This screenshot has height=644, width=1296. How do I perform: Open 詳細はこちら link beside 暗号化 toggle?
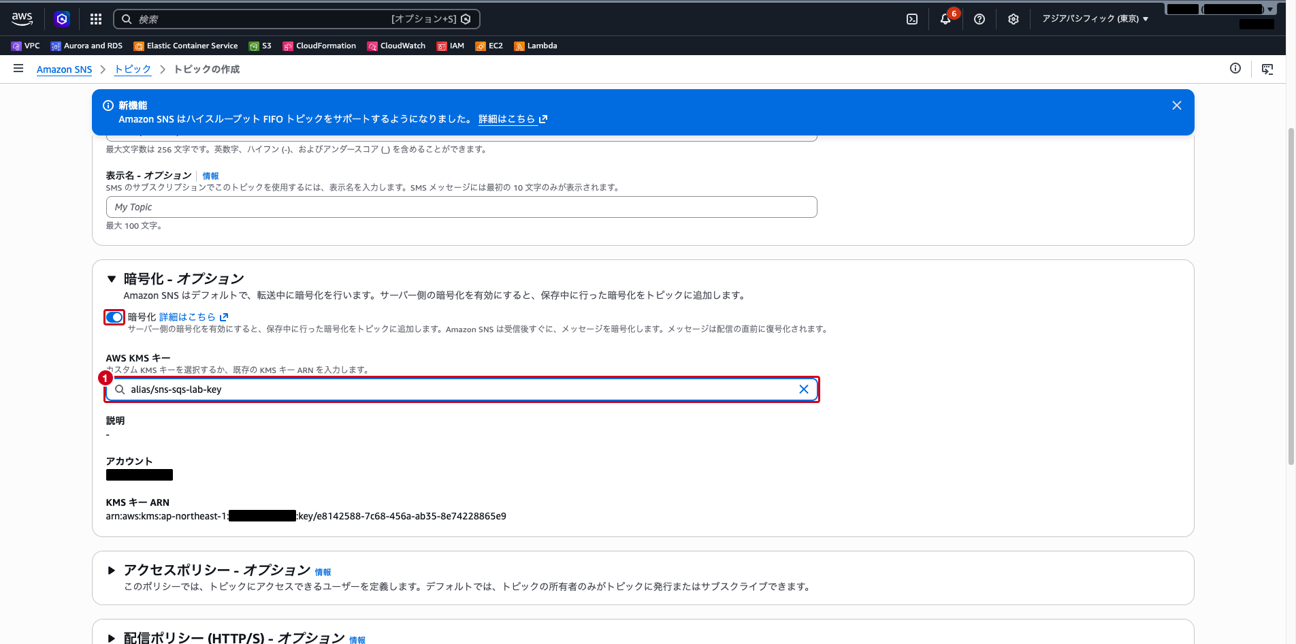coord(193,317)
